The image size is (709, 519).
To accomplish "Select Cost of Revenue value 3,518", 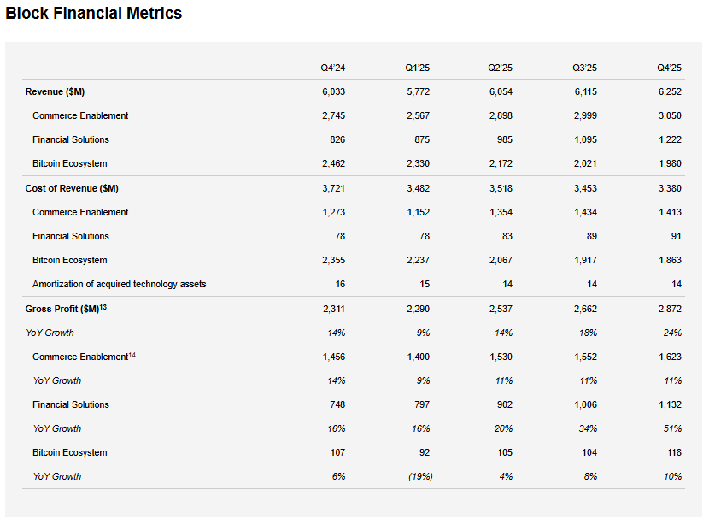I will (501, 188).
